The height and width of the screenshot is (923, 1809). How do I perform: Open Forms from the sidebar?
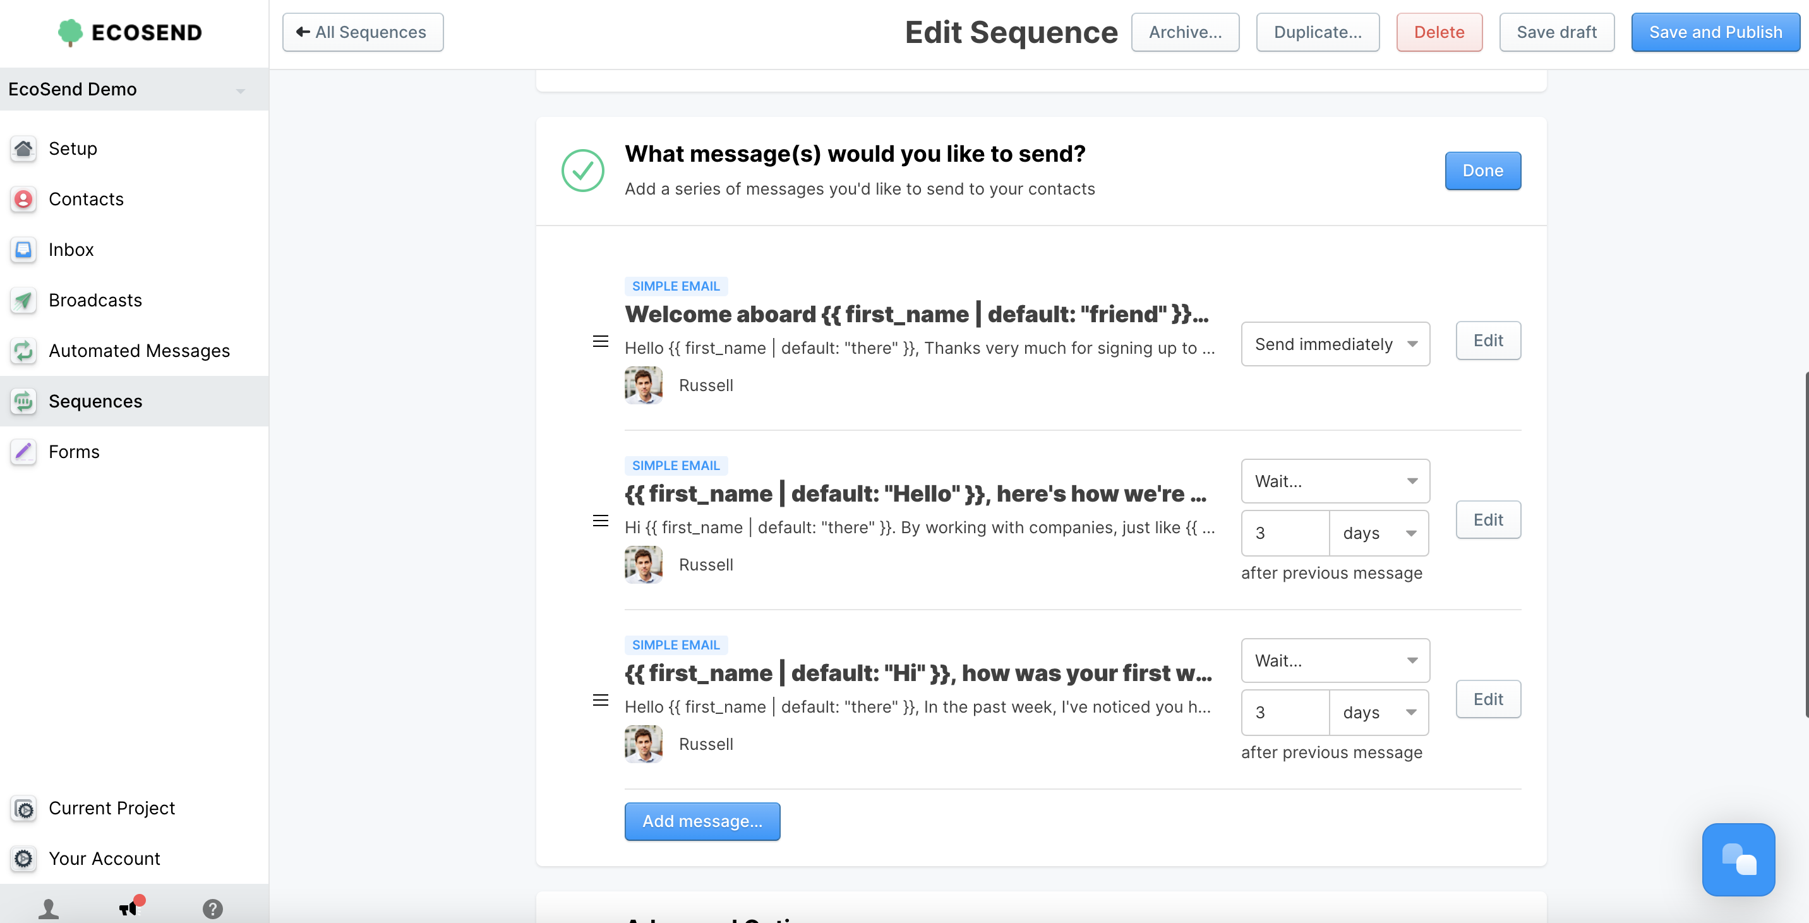(134, 452)
